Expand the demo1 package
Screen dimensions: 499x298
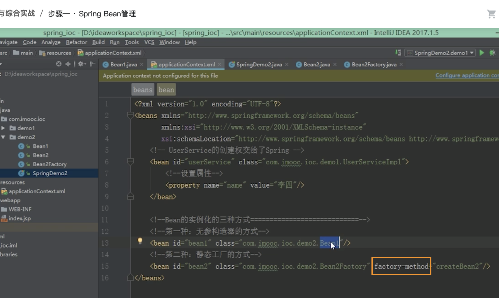tap(3, 128)
